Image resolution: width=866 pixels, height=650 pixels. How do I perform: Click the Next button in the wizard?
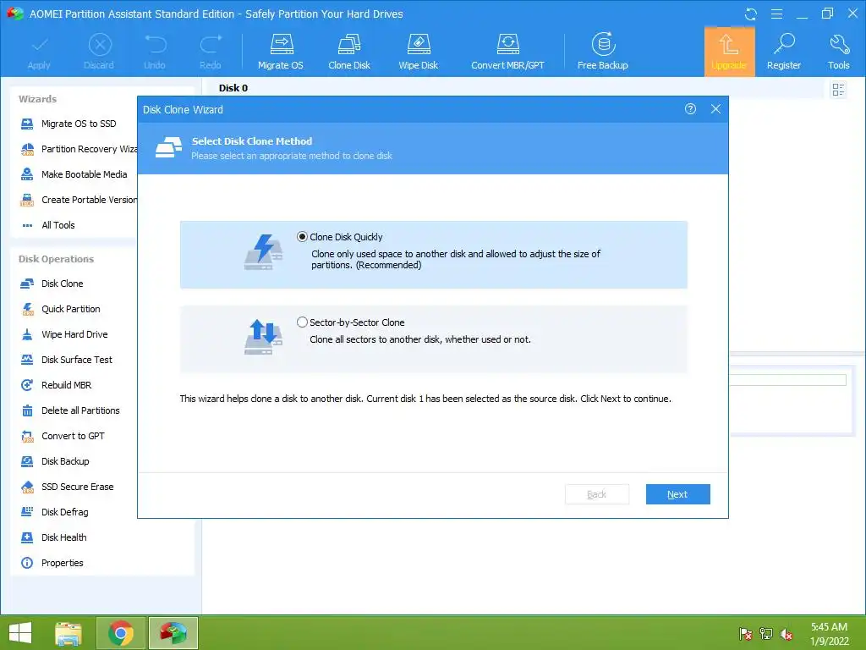point(677,494)
